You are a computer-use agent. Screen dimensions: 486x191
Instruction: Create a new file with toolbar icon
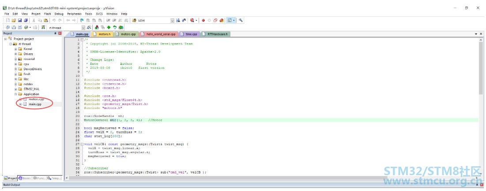[x=8, y=20]
